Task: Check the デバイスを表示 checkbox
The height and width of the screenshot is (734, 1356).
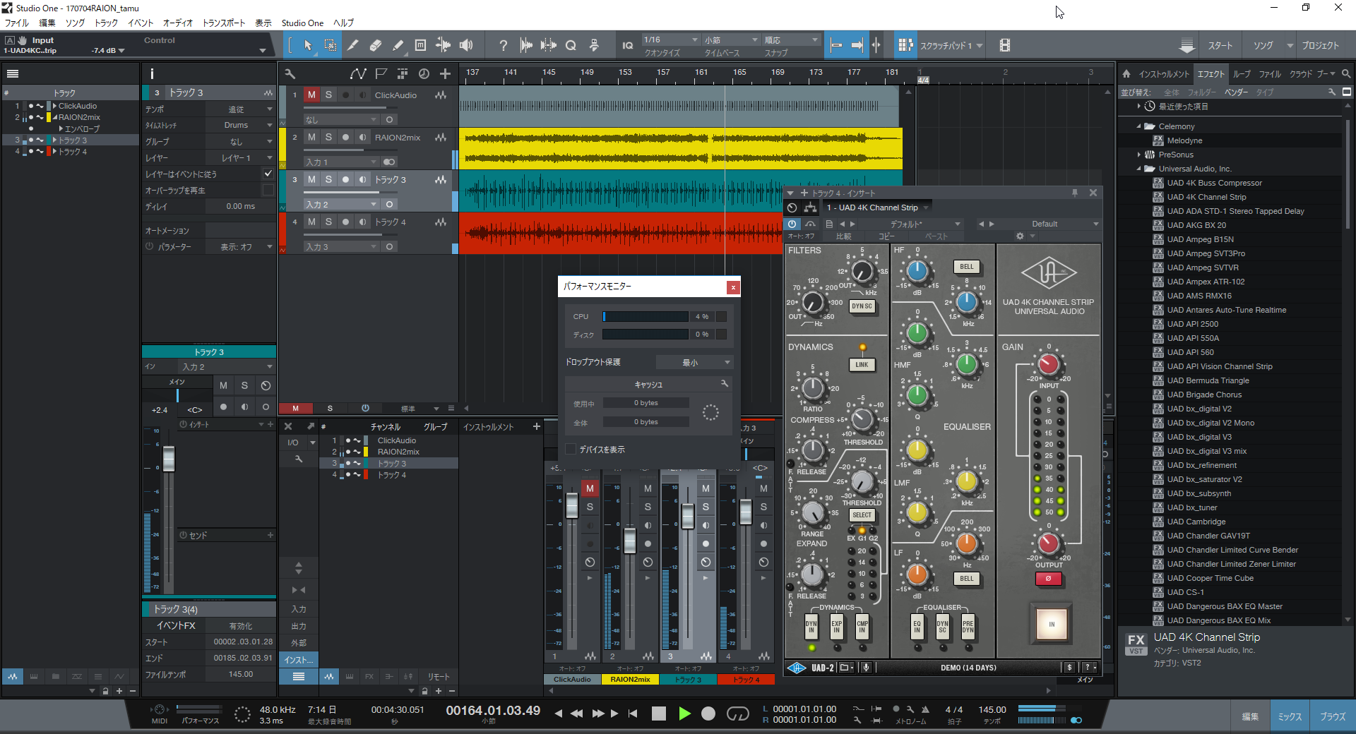Action: [x=571, y=449]
